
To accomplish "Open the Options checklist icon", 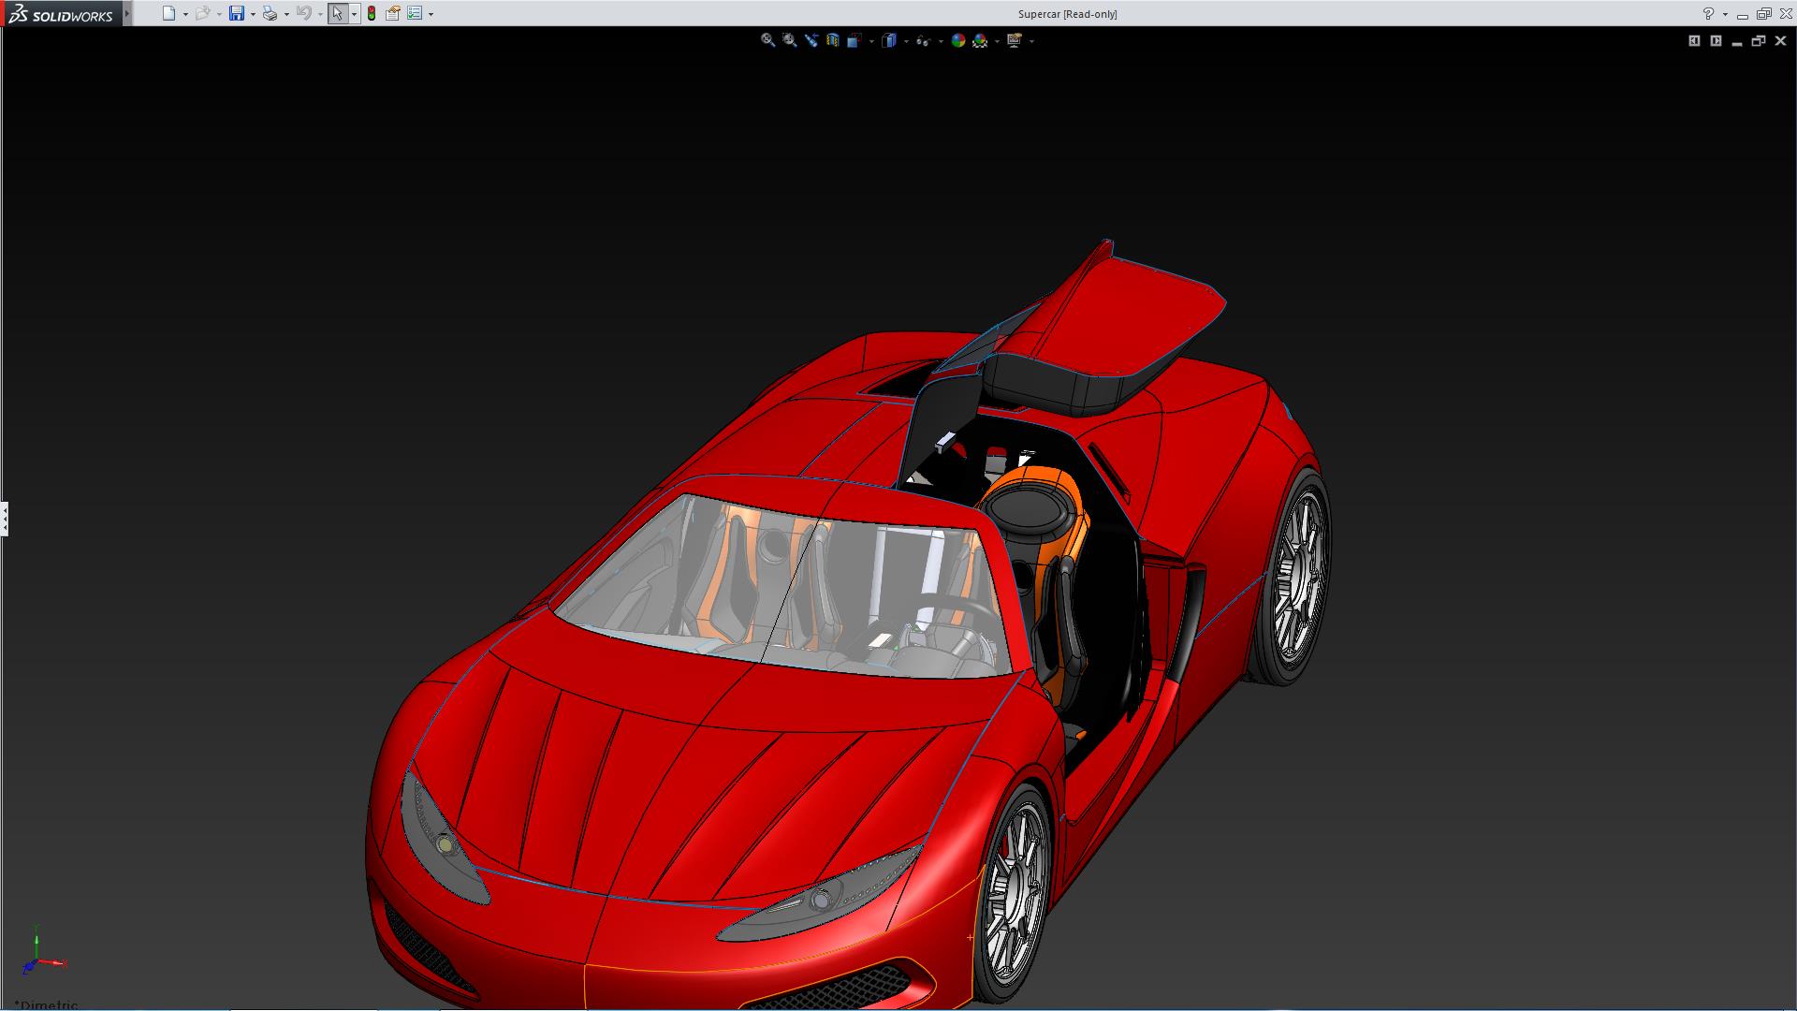I will (415, 13).
